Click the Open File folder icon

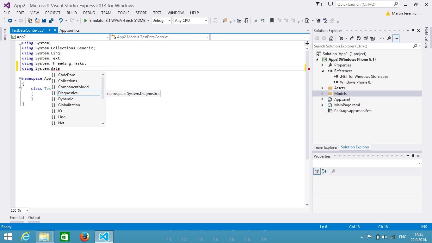click(37, 21)
